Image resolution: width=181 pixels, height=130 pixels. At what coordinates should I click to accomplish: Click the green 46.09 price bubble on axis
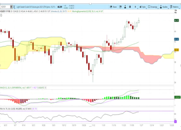(x=176, y=20)
